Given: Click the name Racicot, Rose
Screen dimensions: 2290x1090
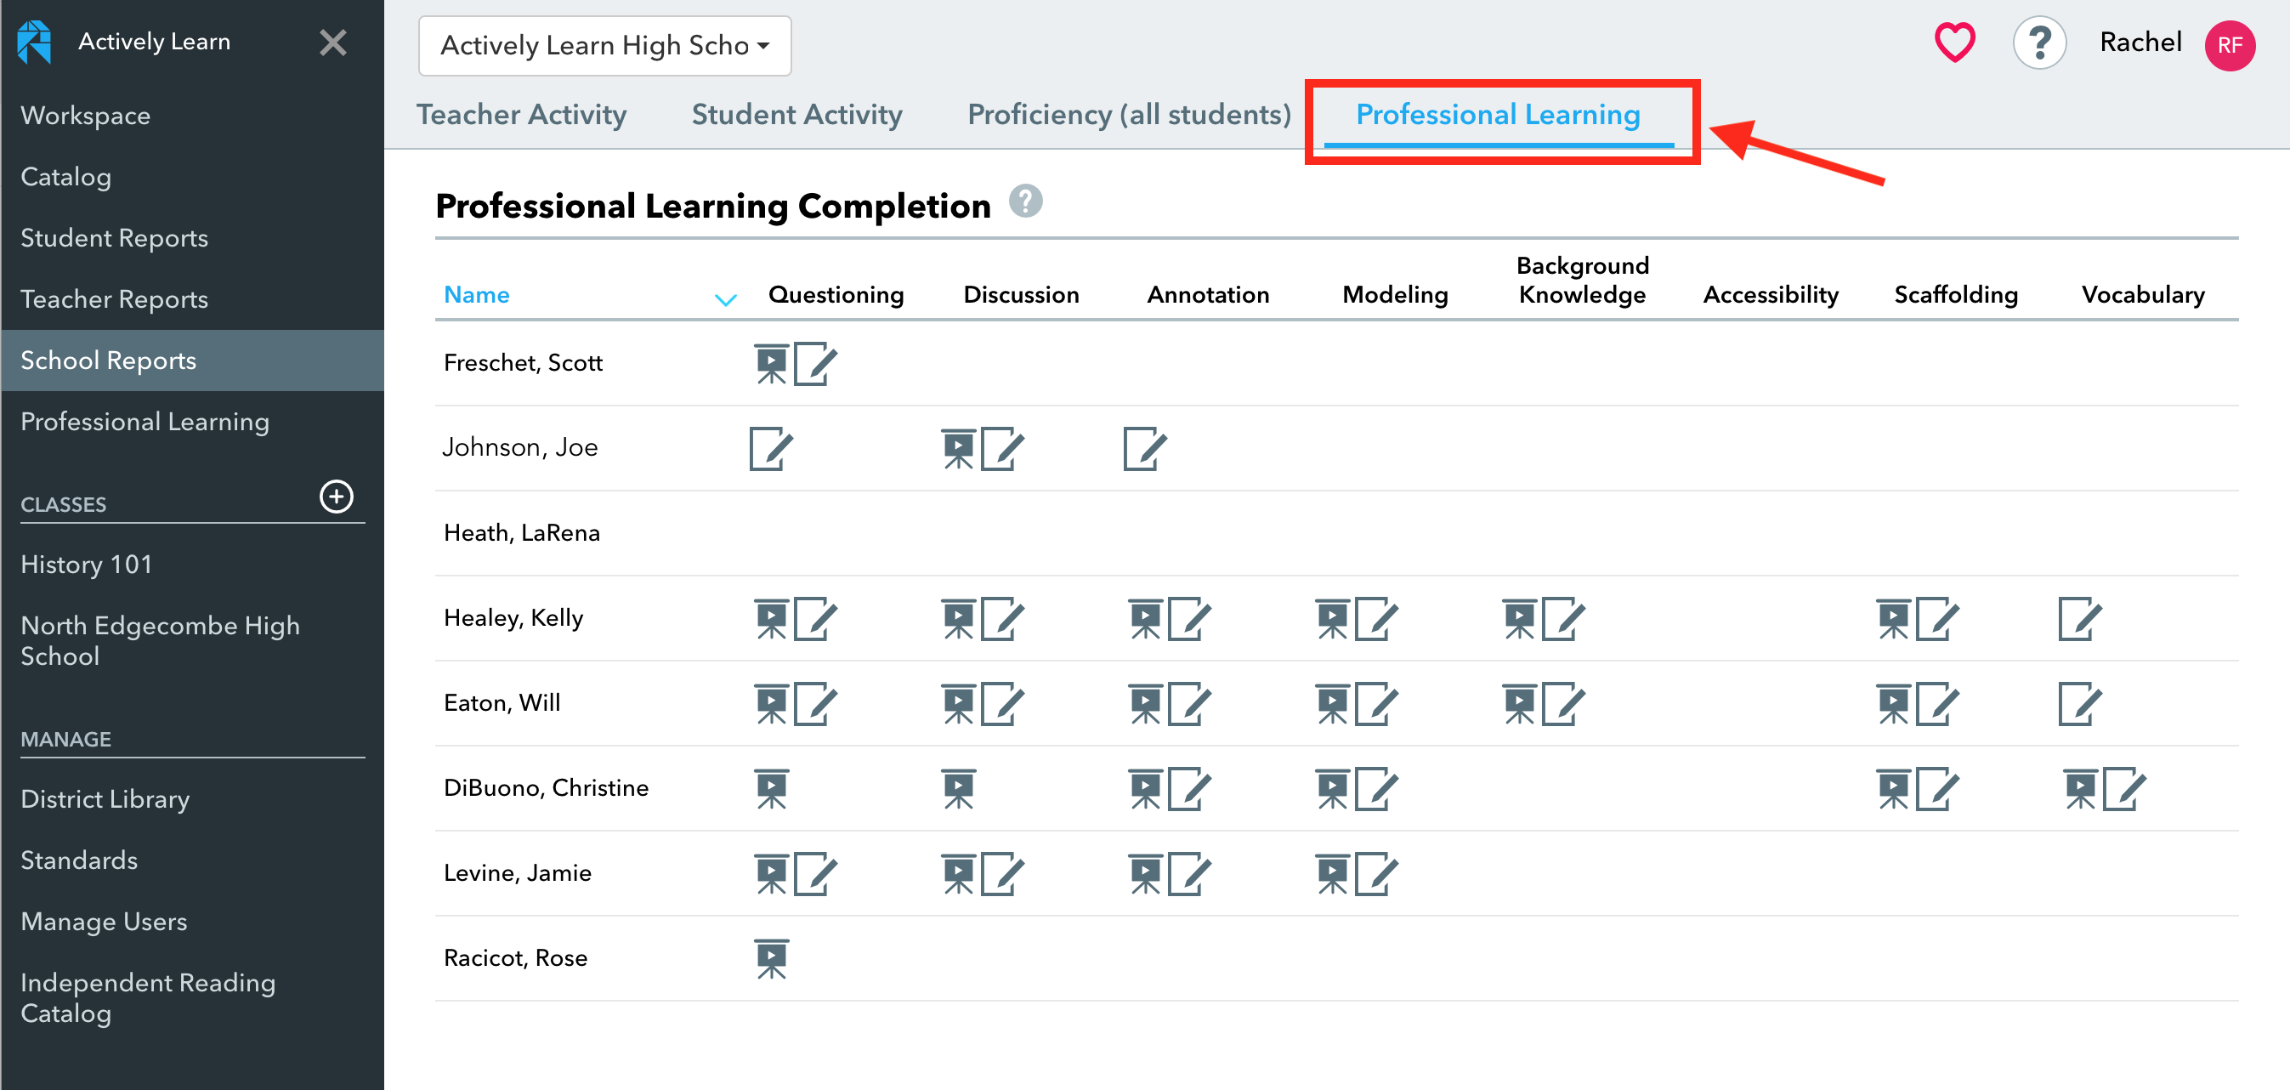Looking at the screenshot, I should click(x=516, y=957).
